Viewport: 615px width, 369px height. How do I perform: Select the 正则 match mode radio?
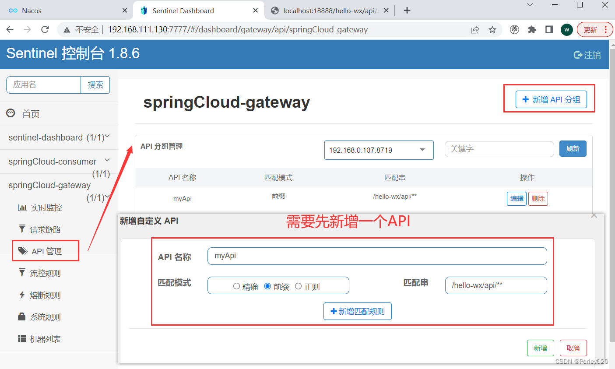tap(299, 286)
